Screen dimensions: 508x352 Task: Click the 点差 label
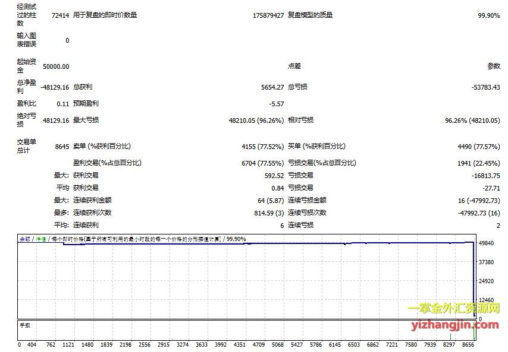(294, 66)
